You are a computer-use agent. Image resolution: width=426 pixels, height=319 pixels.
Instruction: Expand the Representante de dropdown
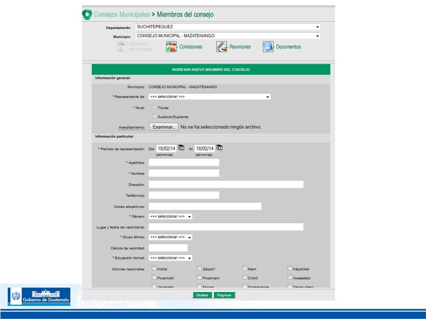(209, 97)
